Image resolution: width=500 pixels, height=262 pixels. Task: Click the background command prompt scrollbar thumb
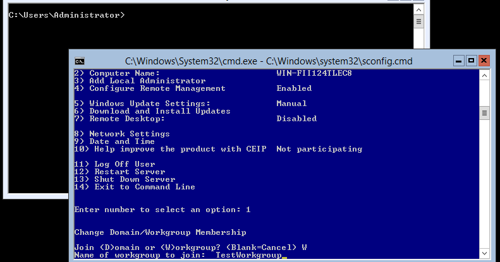[419, 20]
